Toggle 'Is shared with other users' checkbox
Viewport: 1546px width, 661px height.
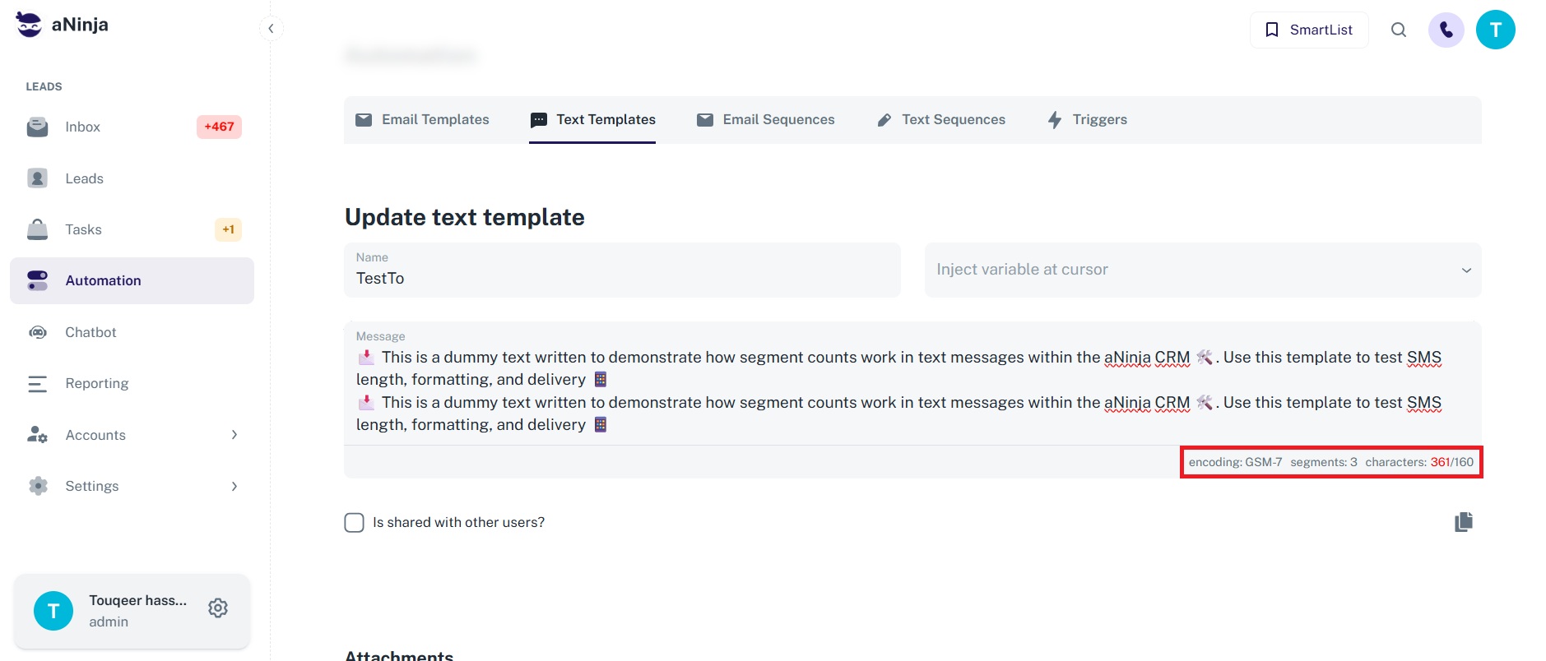354,523
